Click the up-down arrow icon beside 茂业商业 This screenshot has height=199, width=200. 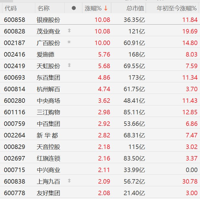pyautogui.click(x=69, y=31)
